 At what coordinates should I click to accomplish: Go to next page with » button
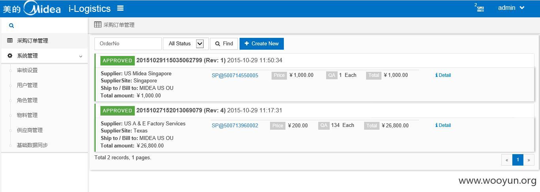point(529,160)
